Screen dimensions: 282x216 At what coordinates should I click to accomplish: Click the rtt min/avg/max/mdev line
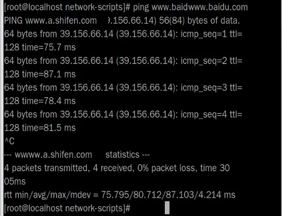[120, 195]
